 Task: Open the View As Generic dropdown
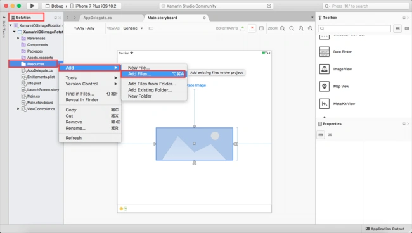point(133,28)
